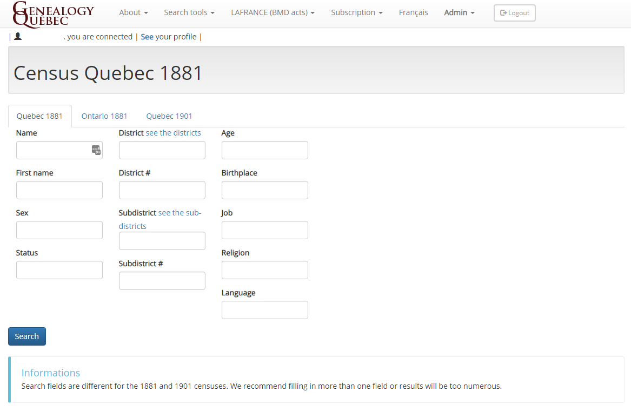Click the 'you are connected' text

pos(100,37)
